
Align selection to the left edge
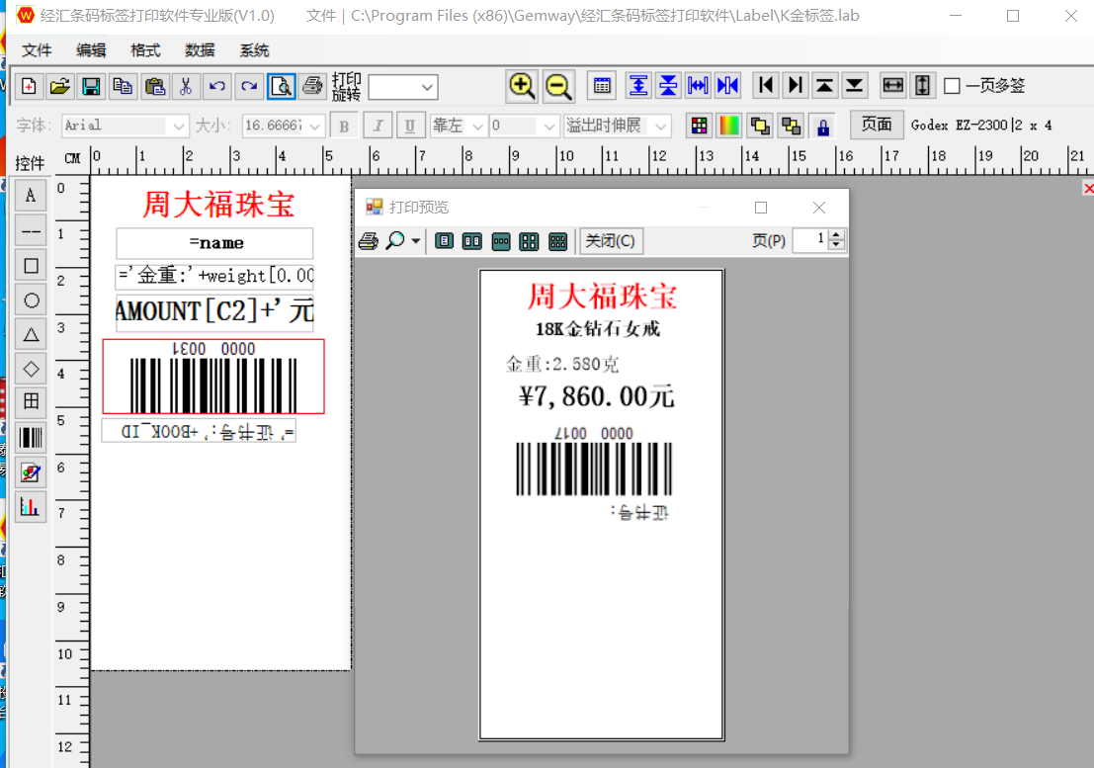point(766,86)
